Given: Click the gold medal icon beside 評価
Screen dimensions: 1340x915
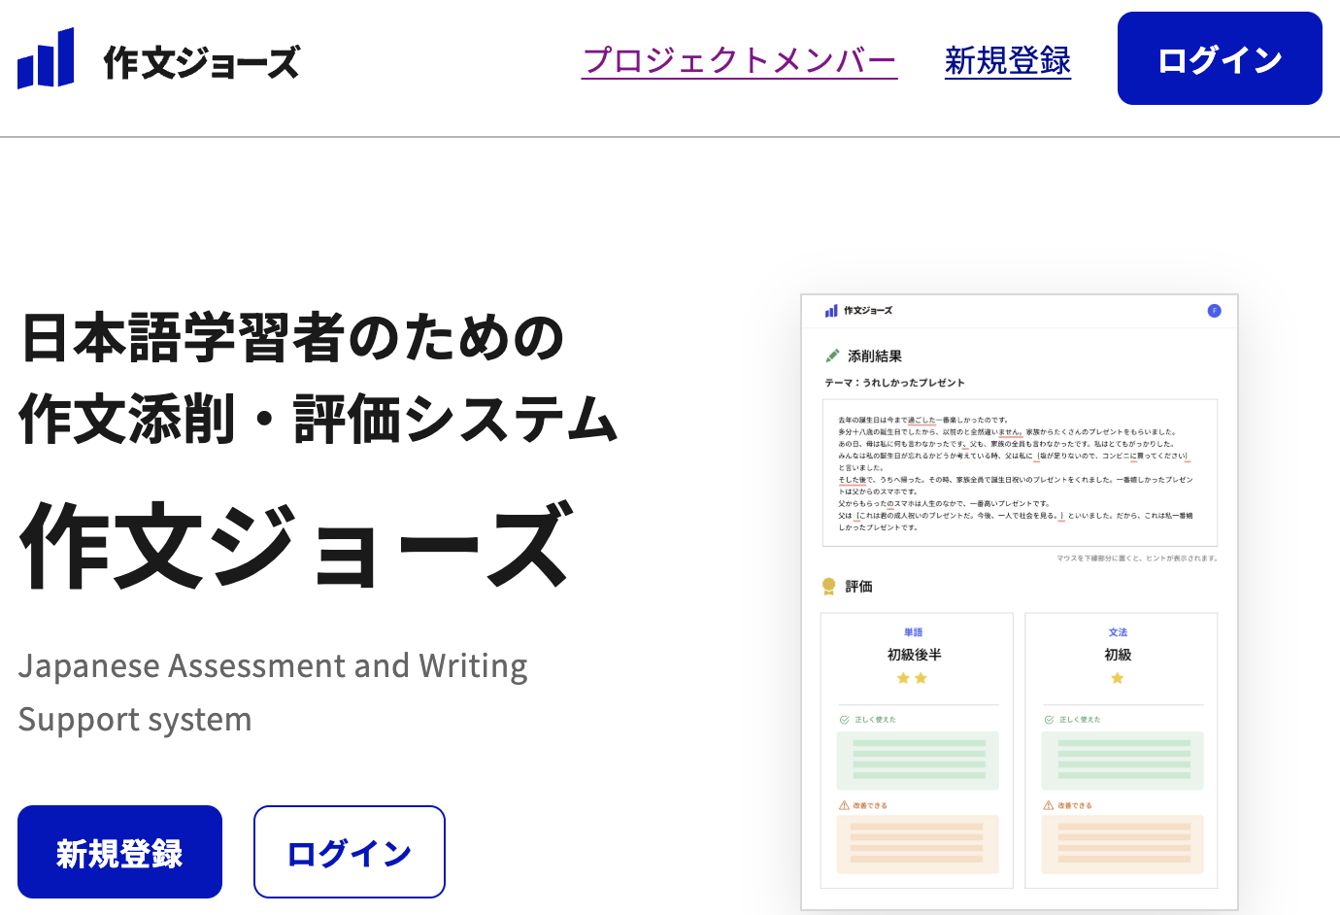Looking at the screenshot, I should (x=828, y=586).
